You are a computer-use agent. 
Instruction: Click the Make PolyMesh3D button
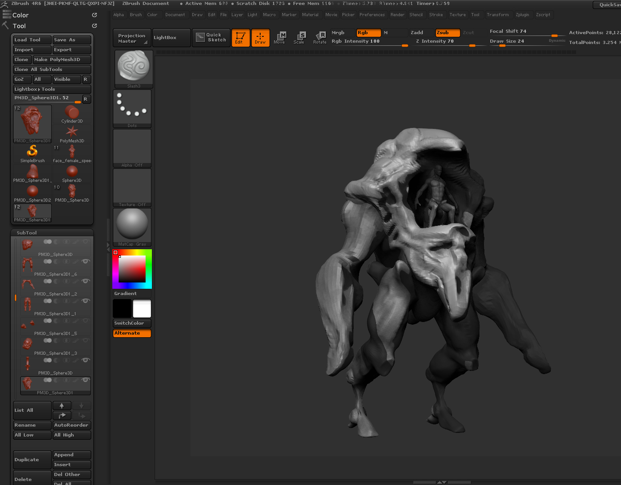coord(62,60)
